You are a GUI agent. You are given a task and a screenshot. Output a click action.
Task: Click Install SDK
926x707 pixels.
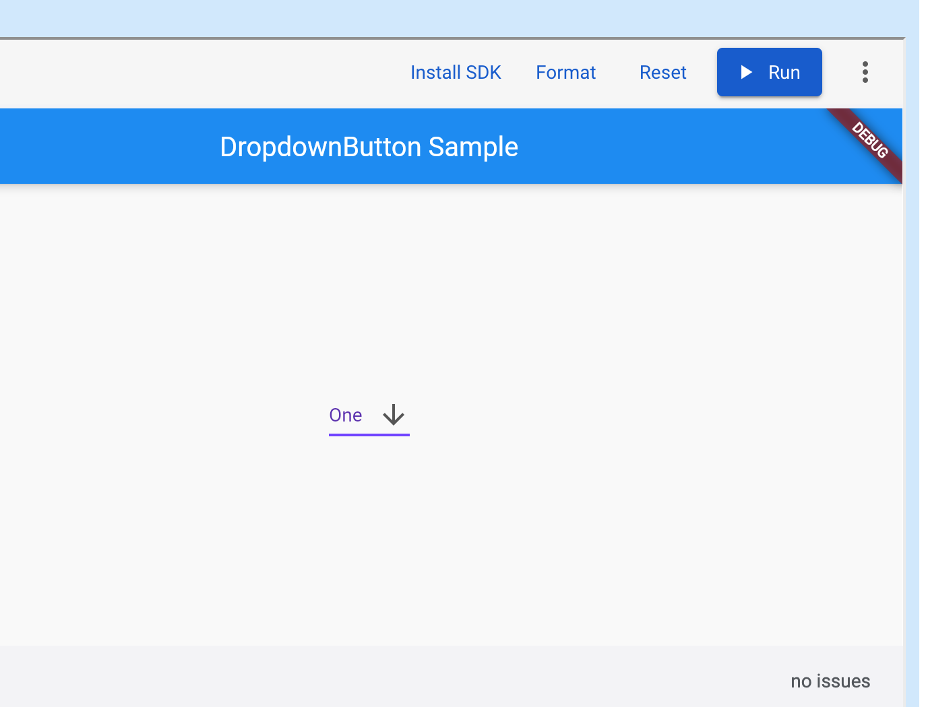(x=456, y=72)
